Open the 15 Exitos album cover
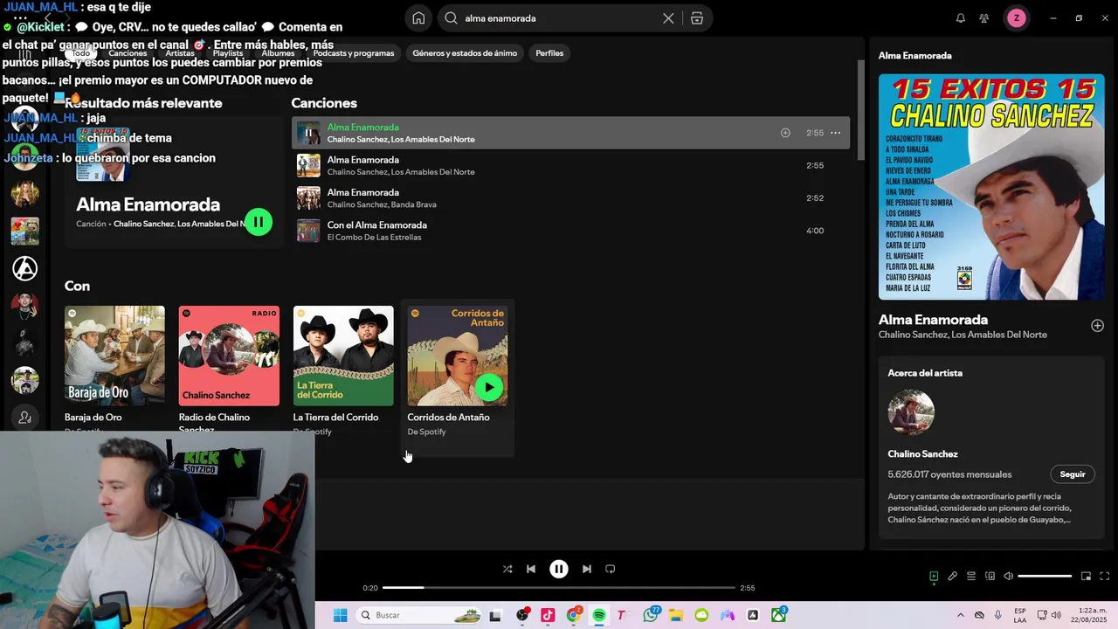The height and width of the screenshot is (629, 1118). [x=991, y=187]
